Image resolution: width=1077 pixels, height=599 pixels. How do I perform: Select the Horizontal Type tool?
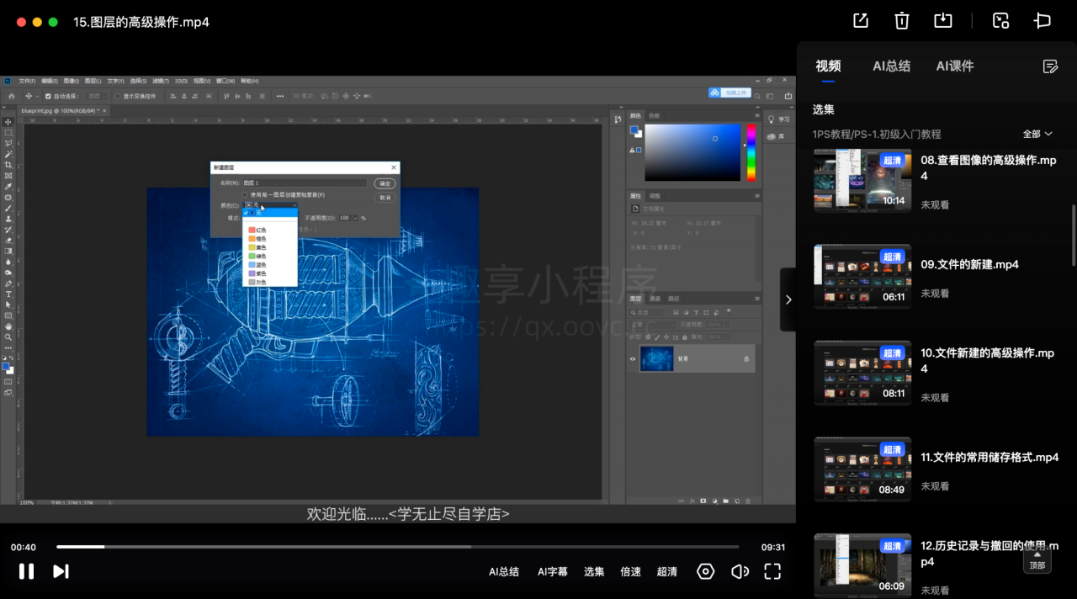pyautogui.click(x=8, y=294)
